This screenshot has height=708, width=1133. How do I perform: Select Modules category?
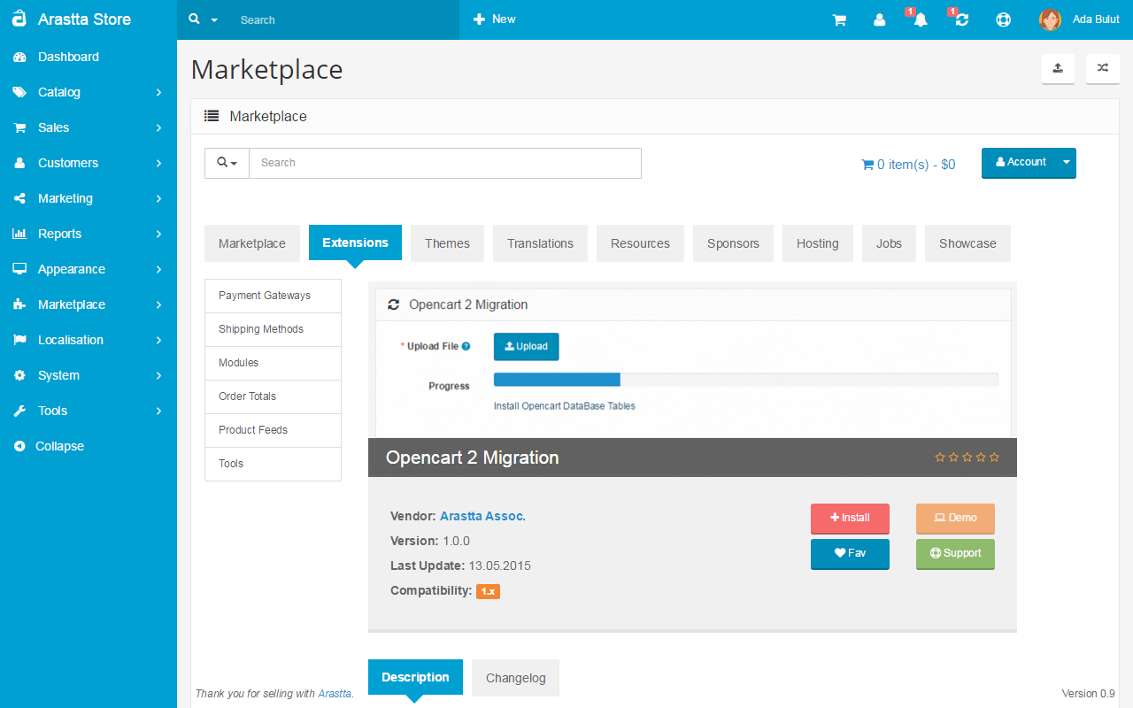pos(273,363)
